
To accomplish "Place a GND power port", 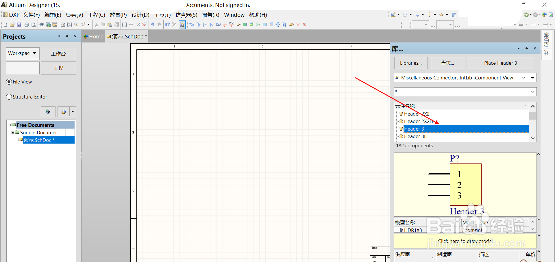I will pyautogui.click(x=225, y=25).
